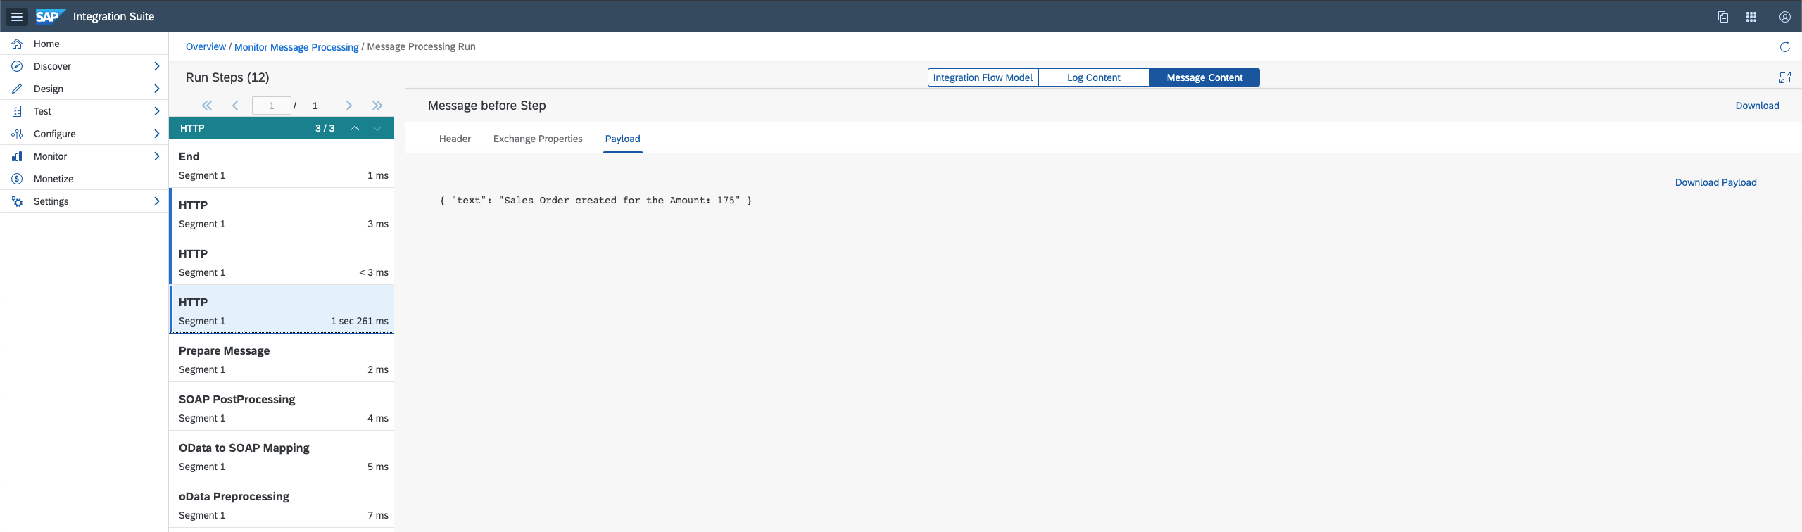Click the Settings gear icon
Image resolution: width=1802 pixels, height=532 pixels.
click(x=17, y=201)
